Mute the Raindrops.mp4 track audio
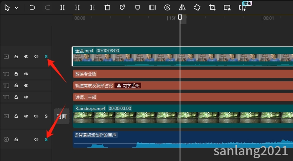The image size is (293, 161). [36, 116]
